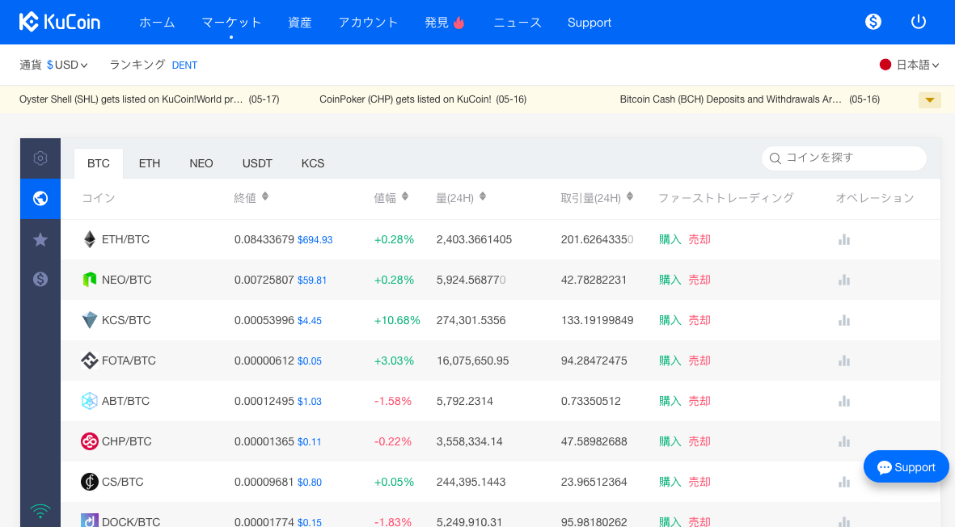Open the マーケット menu

231,23
